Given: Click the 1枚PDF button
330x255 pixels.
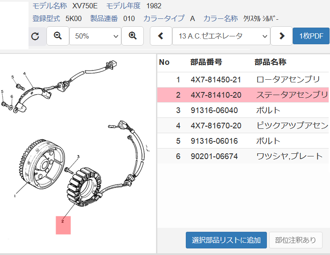Looking at the screenshot, I should click(x=311, y=36).
